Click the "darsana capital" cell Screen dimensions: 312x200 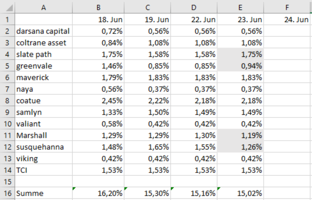pos(43,31)
